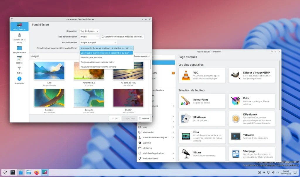Click 'Obtenir de nouveaux modules externes...' button
Image resolution: width=300 pixels, height=177 pixels.
pyautogui.click(x=122, y=37)
